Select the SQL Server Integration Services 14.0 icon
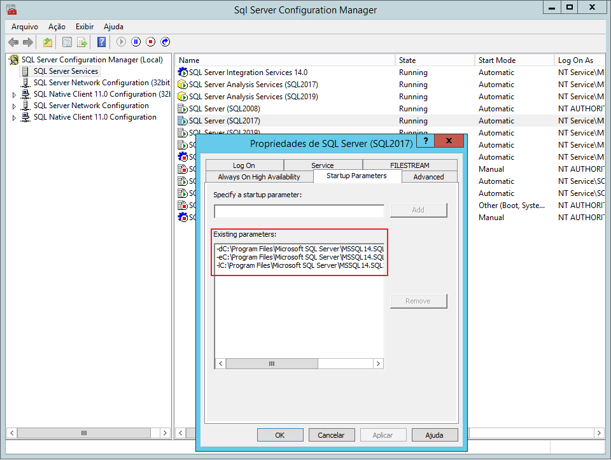 [183, 73]
